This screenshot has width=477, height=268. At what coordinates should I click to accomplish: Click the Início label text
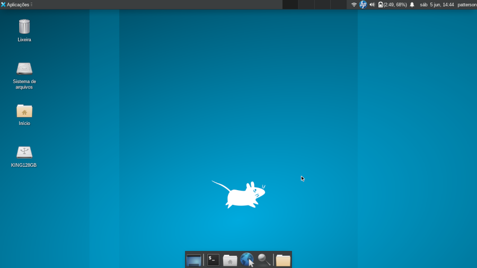24,123
